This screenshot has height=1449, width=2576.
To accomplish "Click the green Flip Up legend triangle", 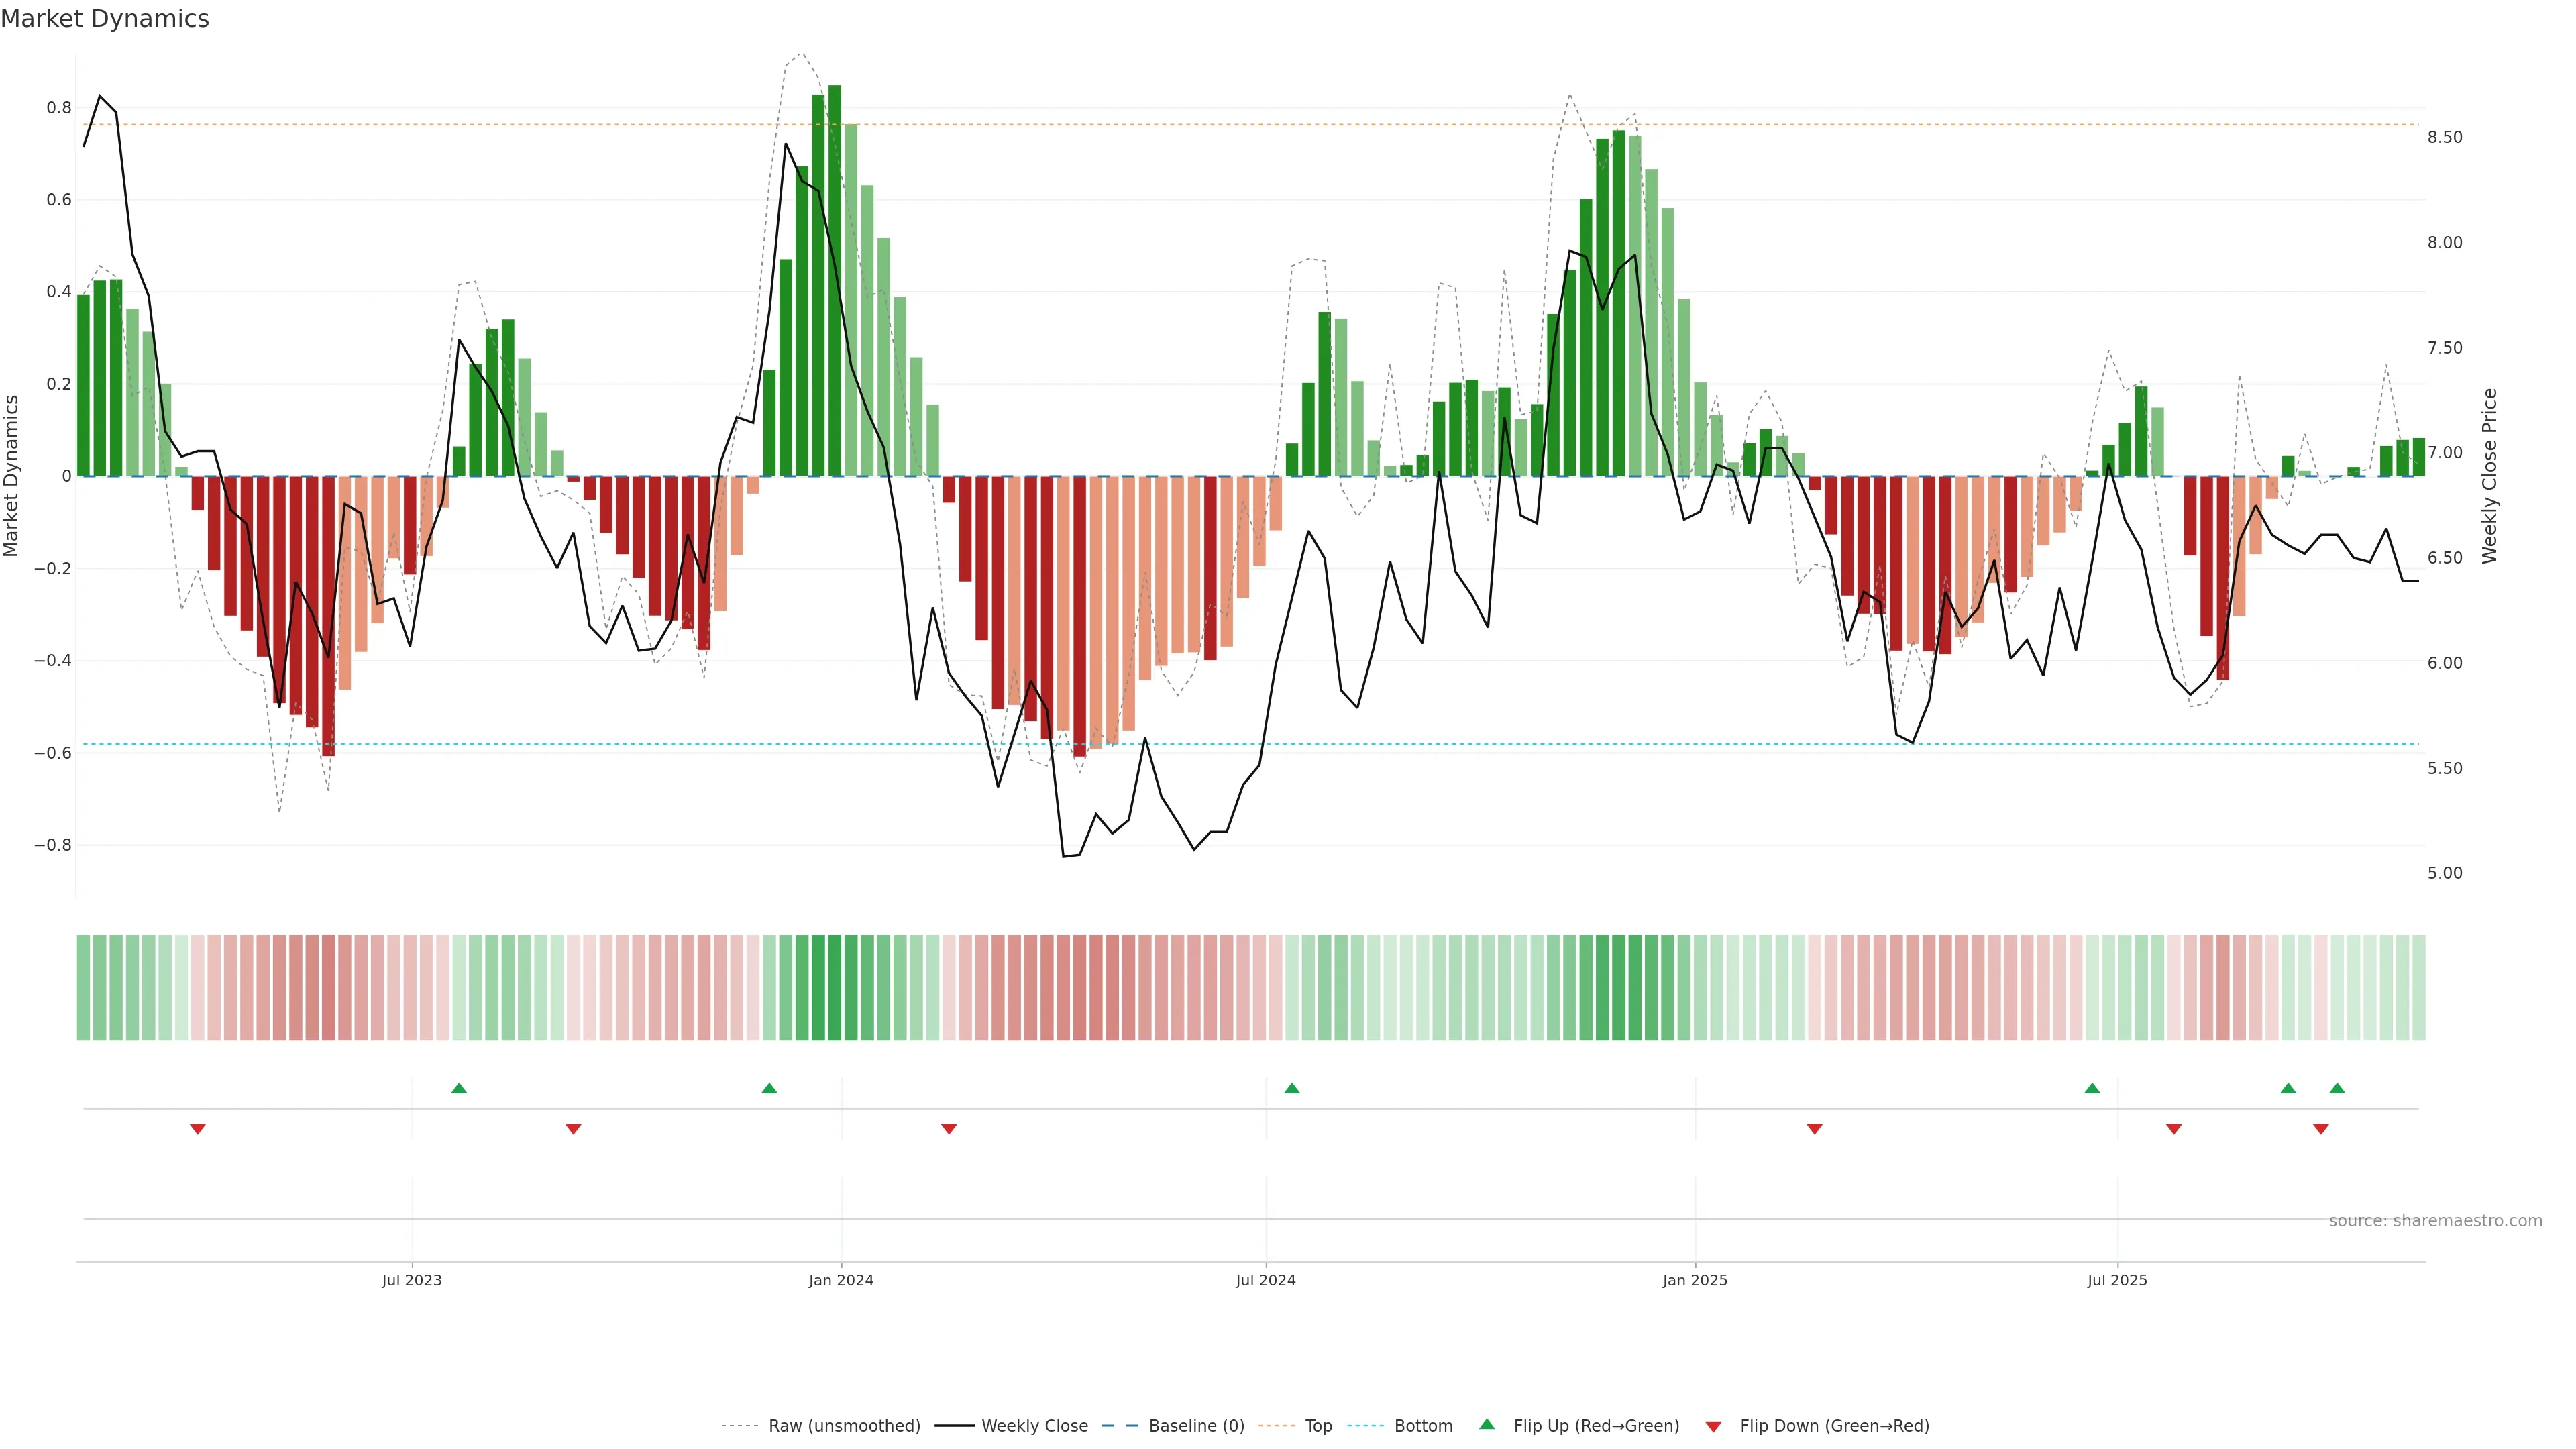I will coord(1486,1424).
